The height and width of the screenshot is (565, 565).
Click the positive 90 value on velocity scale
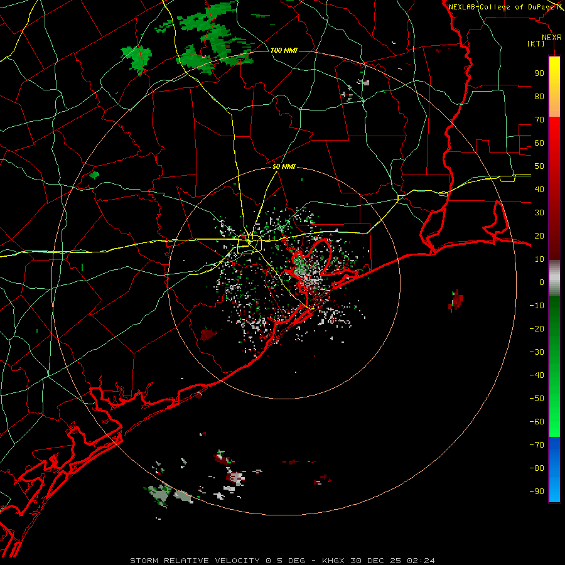539,73
